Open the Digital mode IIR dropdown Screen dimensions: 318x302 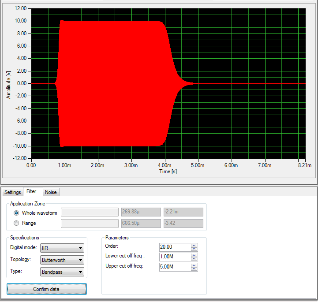click(62, 248)
